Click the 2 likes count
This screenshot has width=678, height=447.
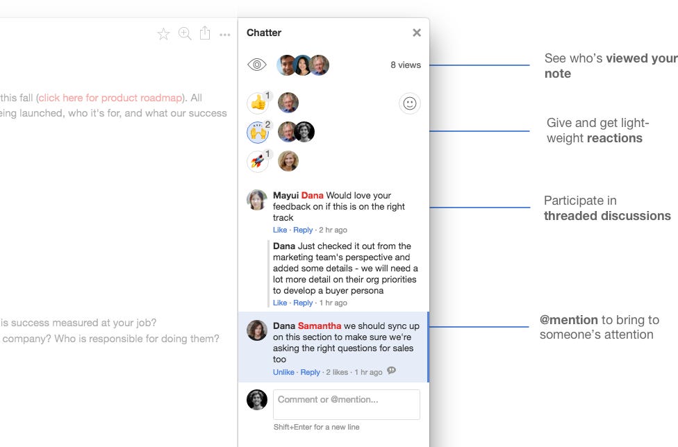(x=337, y=372)
